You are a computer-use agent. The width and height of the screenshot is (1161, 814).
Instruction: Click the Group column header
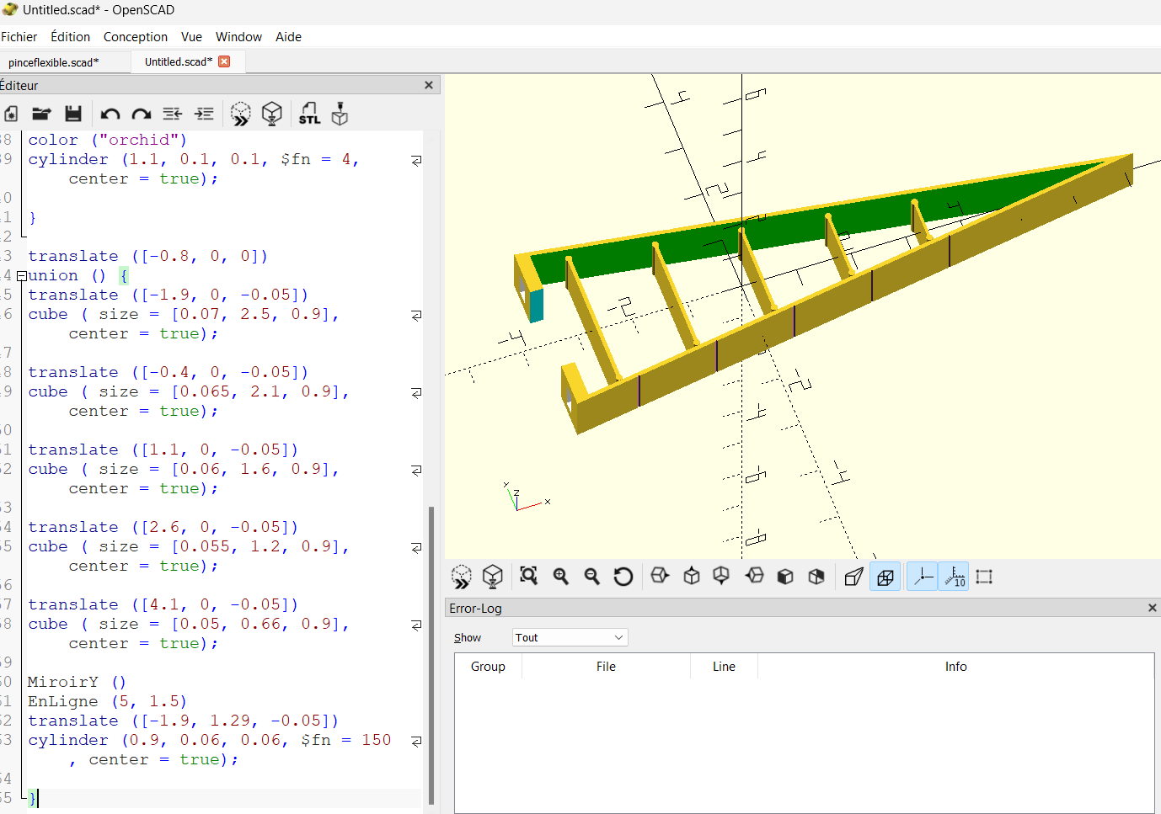pyautogui.click(x=488, y=667)
